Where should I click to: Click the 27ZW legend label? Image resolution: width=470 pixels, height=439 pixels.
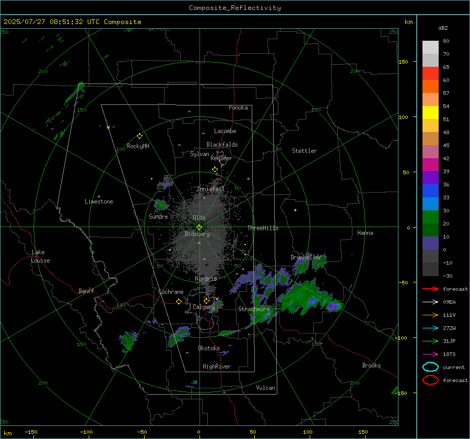(449, 328)
